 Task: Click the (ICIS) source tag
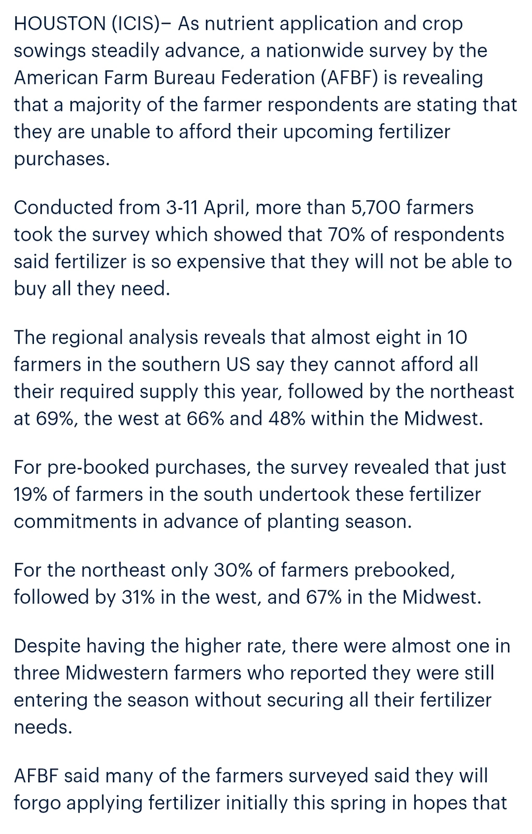coord(137,23)
